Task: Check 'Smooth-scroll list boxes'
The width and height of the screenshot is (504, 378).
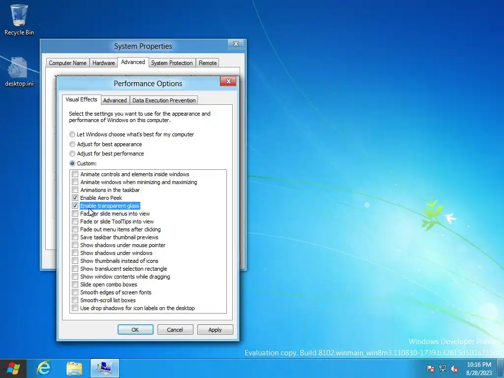Action: [x=75, y=300]
